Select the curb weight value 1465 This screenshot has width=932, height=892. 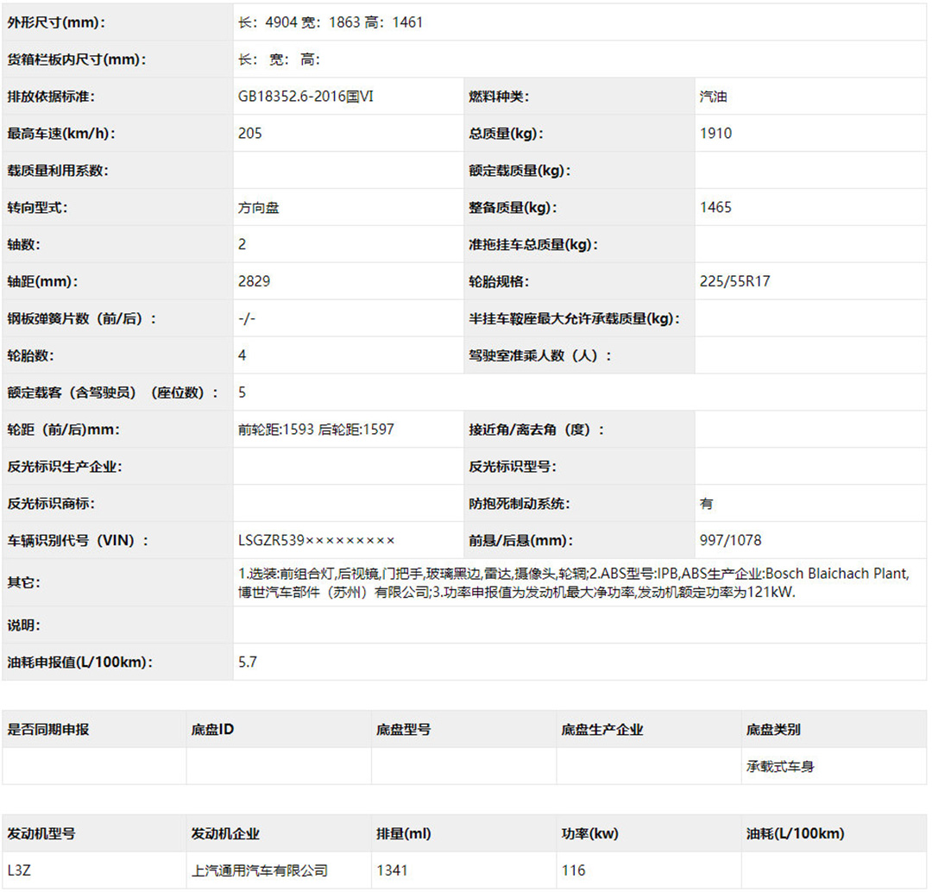[x=715, y=208]
